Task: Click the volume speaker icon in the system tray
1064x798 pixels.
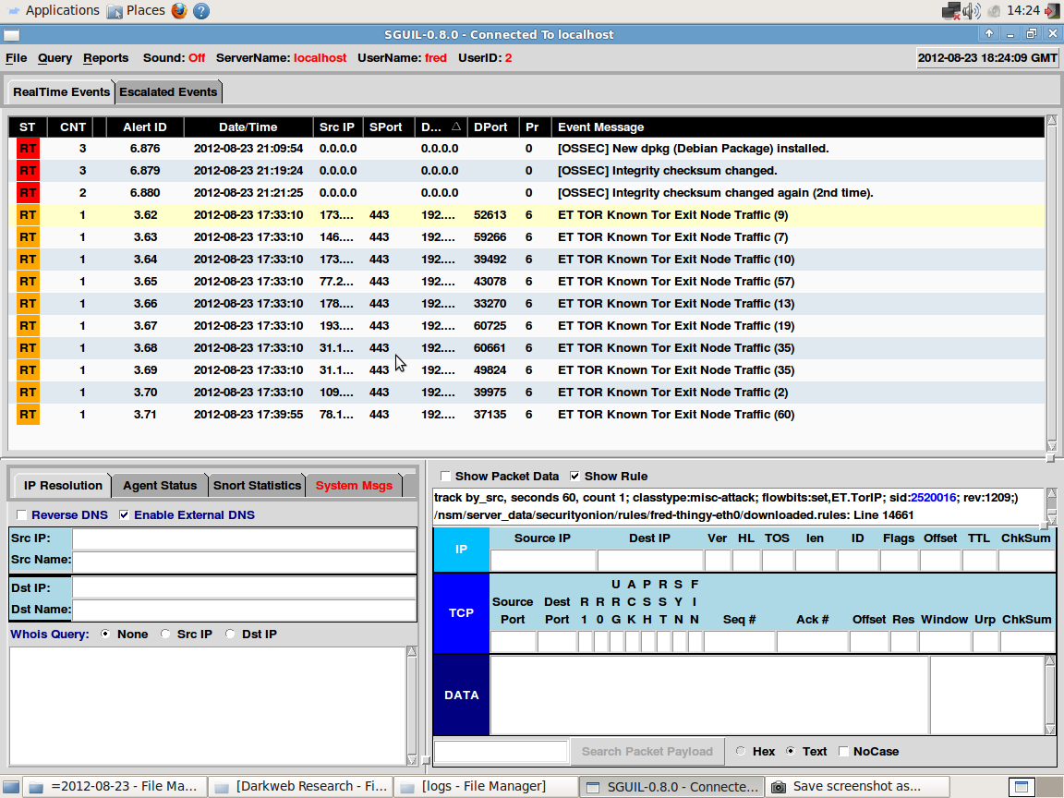Action: click(971, 10)
